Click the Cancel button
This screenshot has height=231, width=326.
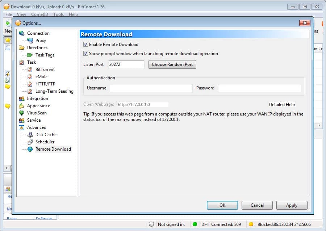click(x=257, y=205)
